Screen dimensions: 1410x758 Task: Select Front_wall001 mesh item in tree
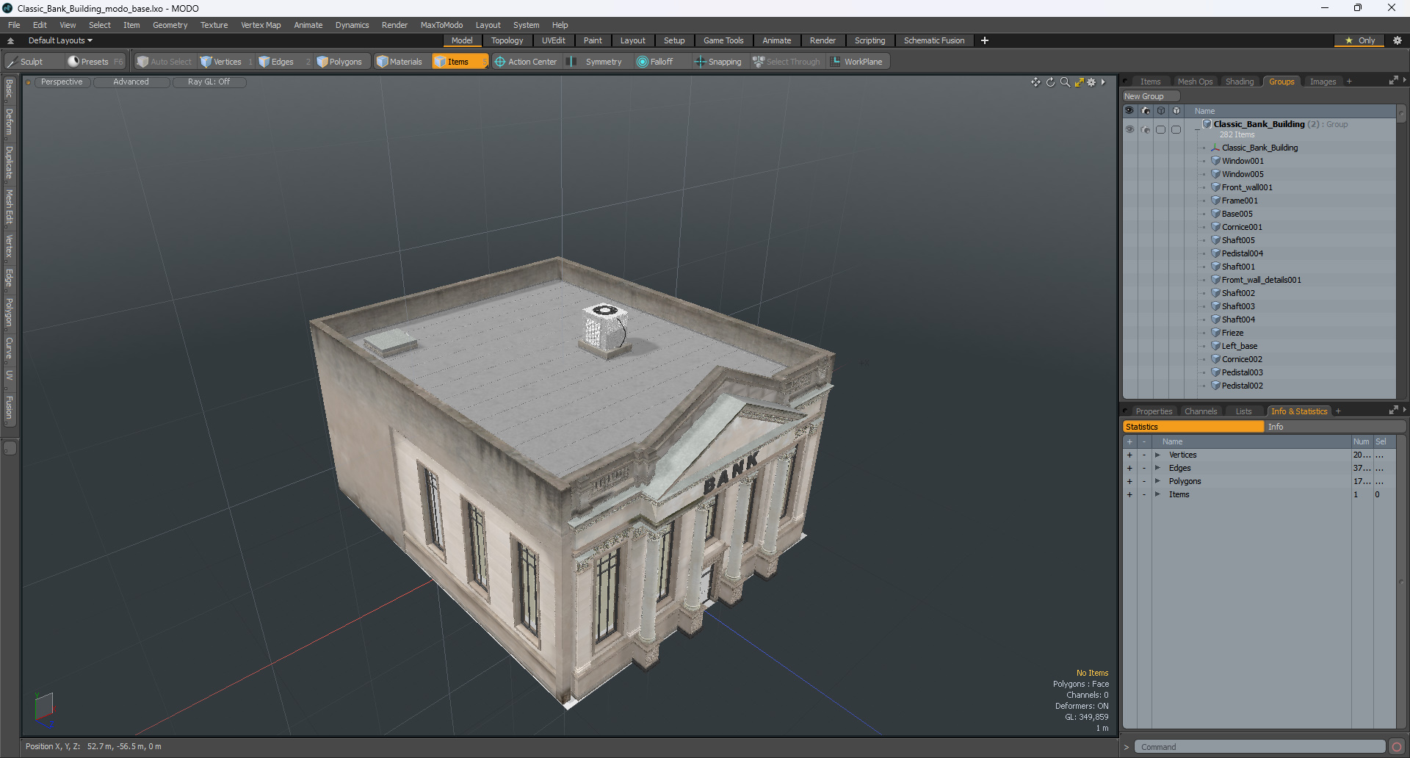tap(1247, 187)
